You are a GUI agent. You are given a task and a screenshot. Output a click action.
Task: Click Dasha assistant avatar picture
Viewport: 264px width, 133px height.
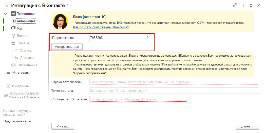coord(60,21)
